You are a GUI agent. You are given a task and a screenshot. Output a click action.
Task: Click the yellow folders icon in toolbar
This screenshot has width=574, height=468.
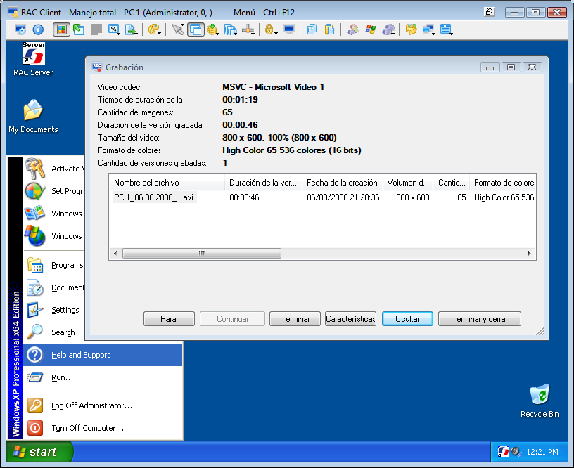pos(411,30)
